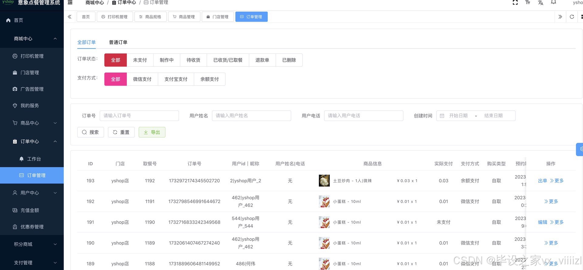Select 已收货/已取餐 order status filter

coord(228,60)
